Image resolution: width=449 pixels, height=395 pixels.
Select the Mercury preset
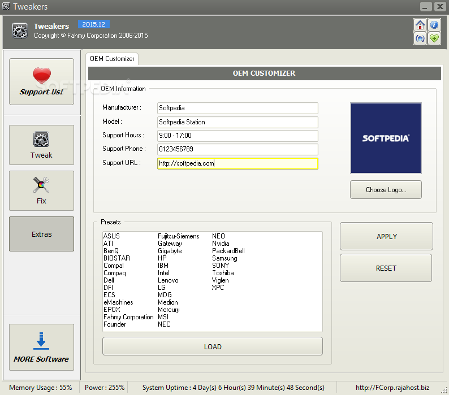[x=169, y=310]
